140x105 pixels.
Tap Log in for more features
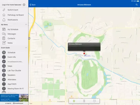coord(12,5)
